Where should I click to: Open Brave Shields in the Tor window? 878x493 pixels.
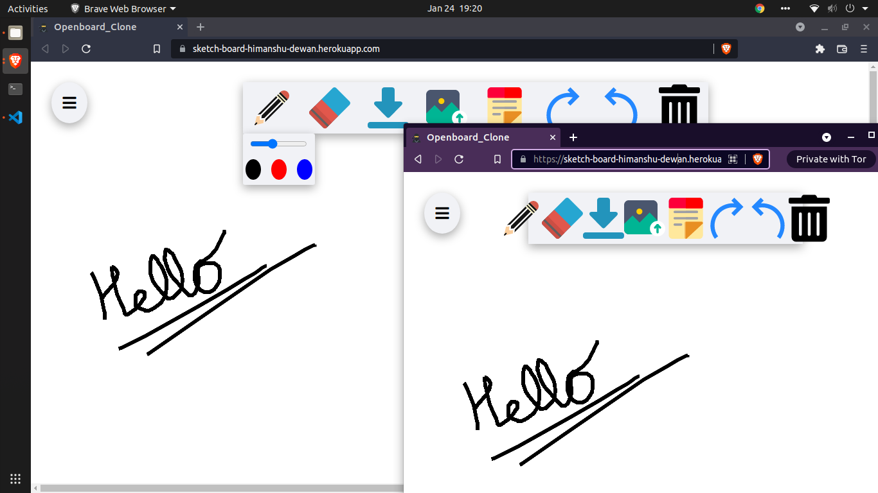(758, 159)
